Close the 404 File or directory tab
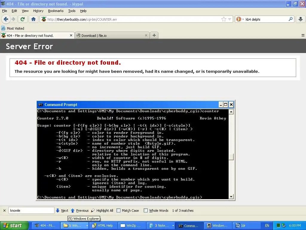This screenshot has height=230, width=306. point(71,35)
